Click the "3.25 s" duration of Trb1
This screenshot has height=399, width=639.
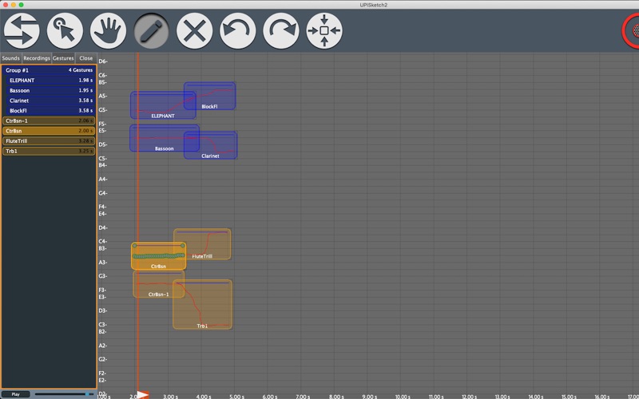coord(85,151)
